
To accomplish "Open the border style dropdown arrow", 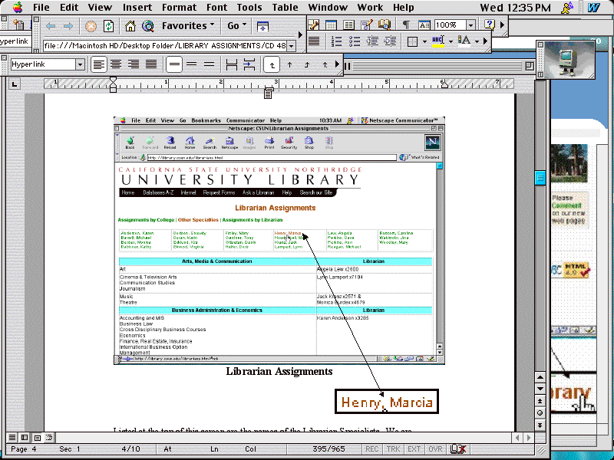I will (x=424, y=41).
